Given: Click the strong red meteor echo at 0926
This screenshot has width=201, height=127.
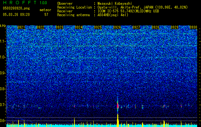Looking at the screenshot, I should (x=118, y=105).
